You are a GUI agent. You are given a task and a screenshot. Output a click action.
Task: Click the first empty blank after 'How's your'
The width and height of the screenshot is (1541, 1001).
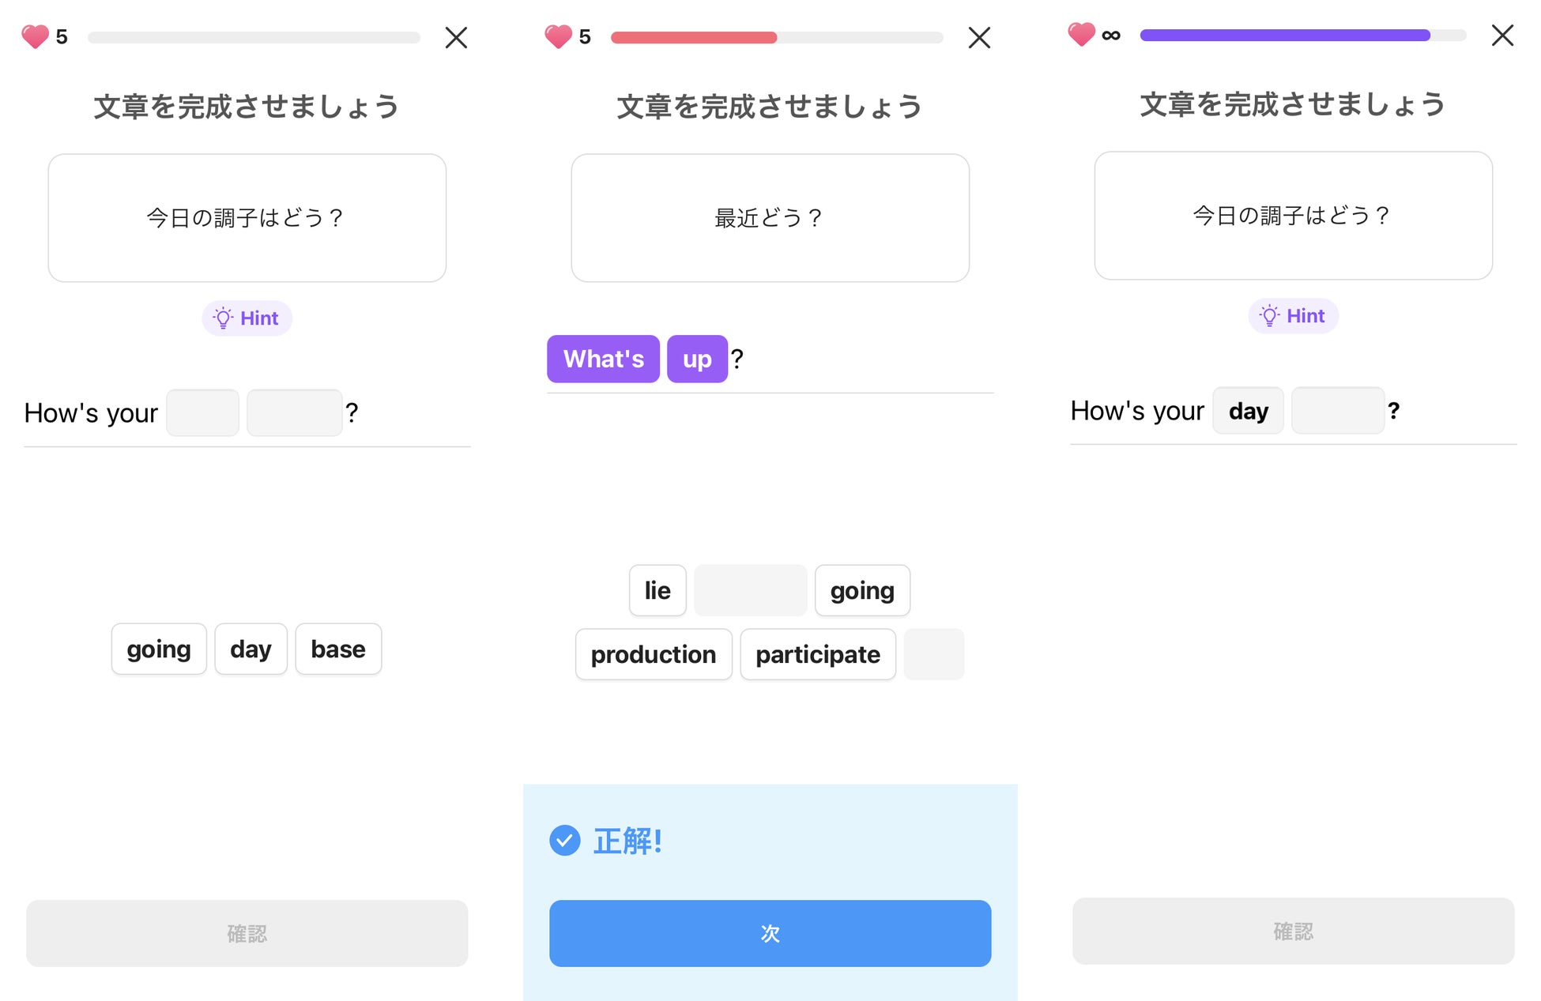pos(202,412)
